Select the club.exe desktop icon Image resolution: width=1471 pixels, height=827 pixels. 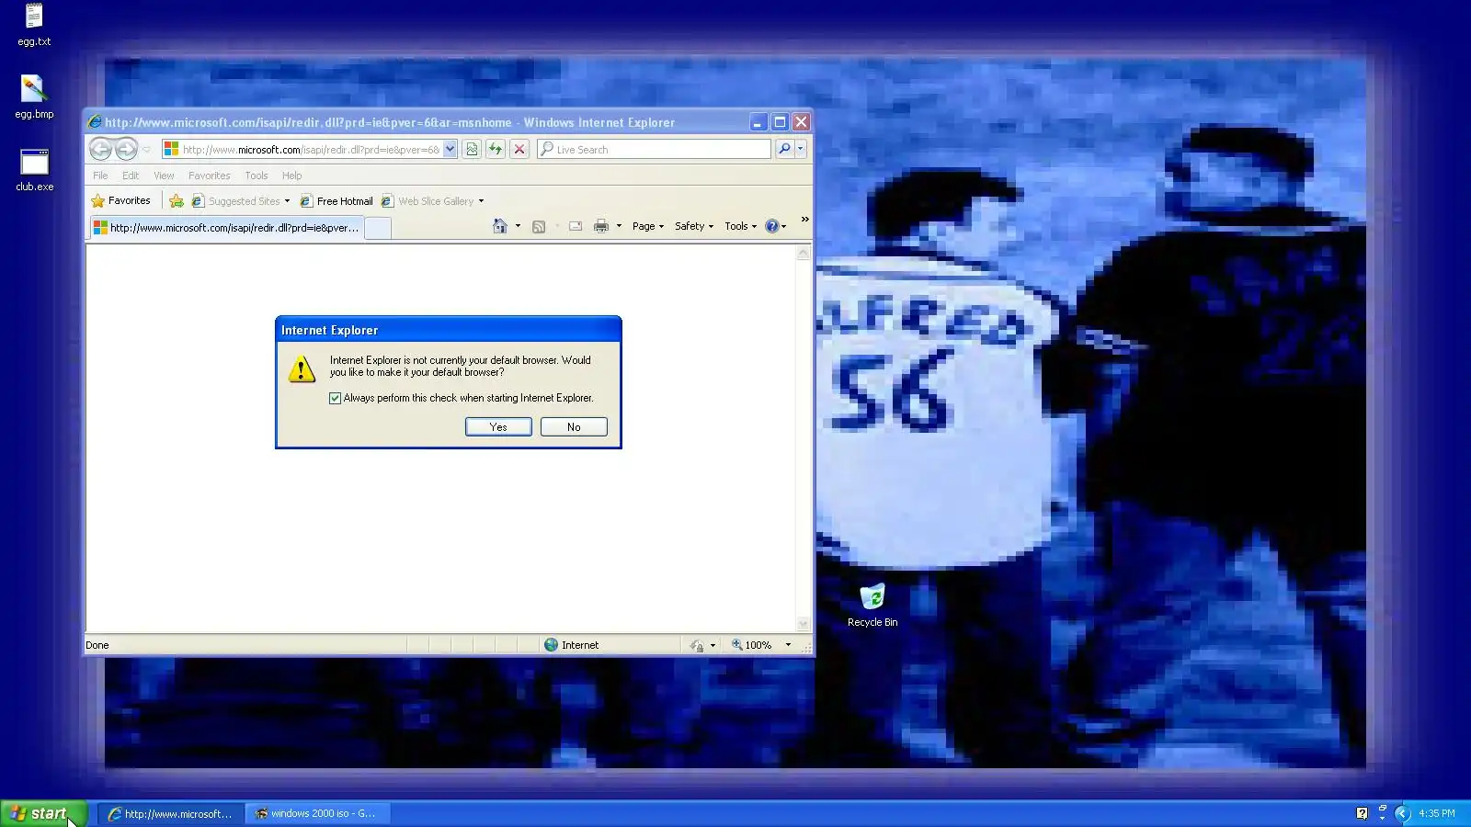coord(34,170)
